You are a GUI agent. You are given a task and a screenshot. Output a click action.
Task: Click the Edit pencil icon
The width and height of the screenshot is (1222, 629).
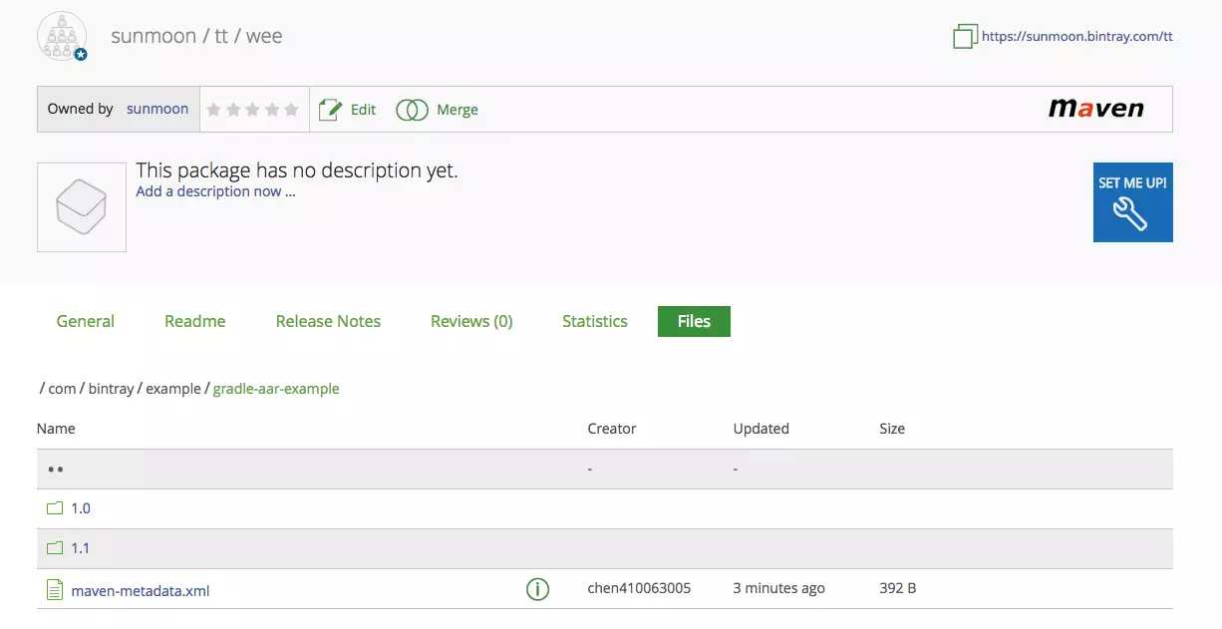click(330, 110)
